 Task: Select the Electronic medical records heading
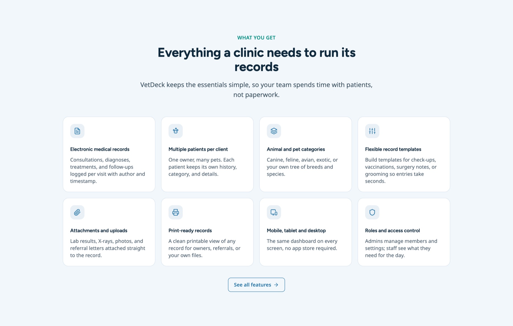pyautogui.click(x=100, y=149)
